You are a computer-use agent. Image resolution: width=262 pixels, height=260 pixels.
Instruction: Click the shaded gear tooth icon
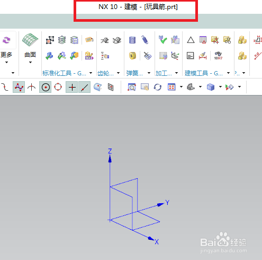coord(117,40)
